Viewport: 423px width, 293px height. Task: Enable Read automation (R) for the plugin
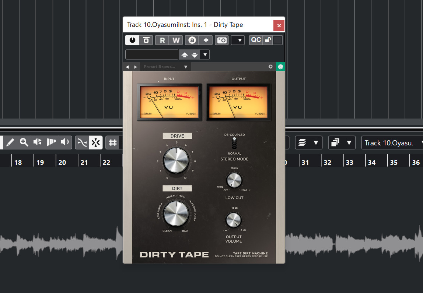tap(162, 40)
